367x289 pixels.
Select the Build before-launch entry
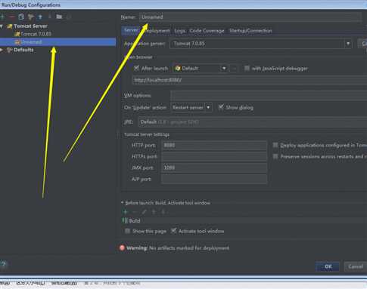(x=244, y=221)
